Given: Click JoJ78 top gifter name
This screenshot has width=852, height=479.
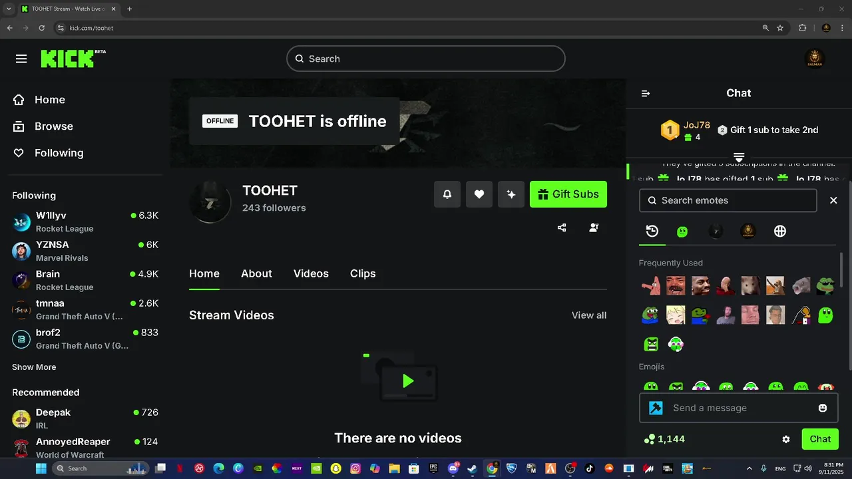Looking at the screenshot, I should tap(697, 126).
